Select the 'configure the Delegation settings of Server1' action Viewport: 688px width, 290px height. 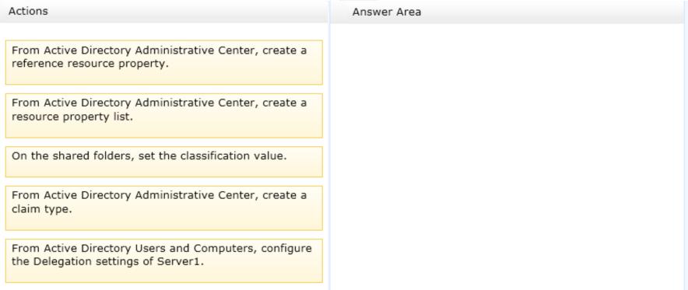(163, 260)
